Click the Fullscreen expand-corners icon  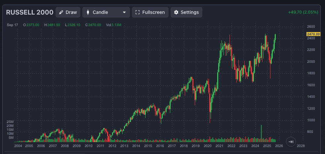pos(138,12)
